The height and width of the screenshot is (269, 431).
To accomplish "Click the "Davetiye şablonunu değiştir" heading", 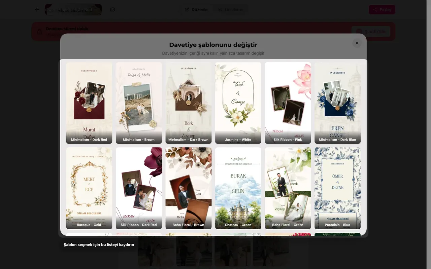I will click(213, 45).
